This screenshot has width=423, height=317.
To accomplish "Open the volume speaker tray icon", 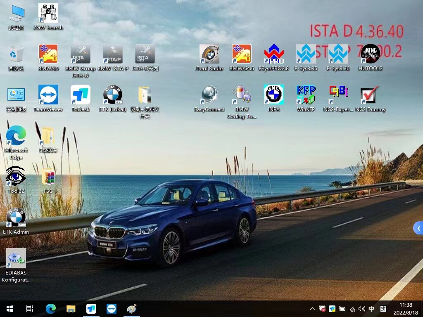I will click(362, 309).
